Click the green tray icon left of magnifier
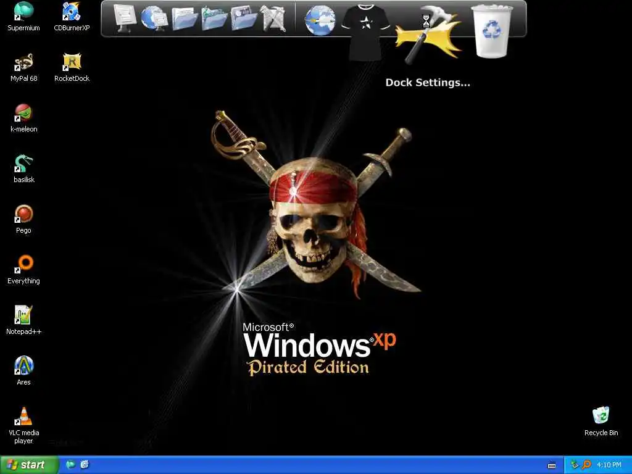Viewport: 632px width, 474px height. point(575,465)
